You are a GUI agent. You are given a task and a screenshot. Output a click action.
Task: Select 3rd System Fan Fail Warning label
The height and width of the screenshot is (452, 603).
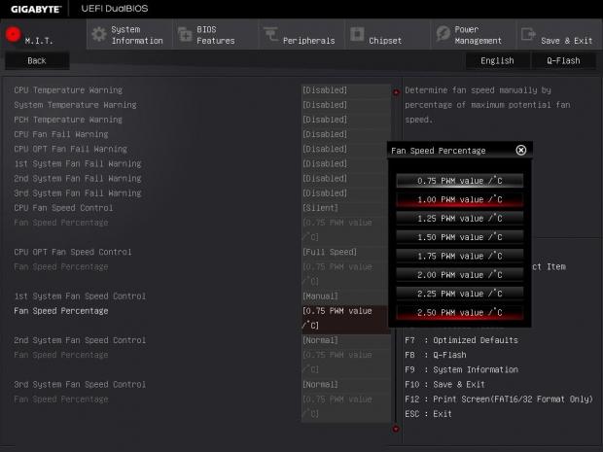click(x=78, y=192)
